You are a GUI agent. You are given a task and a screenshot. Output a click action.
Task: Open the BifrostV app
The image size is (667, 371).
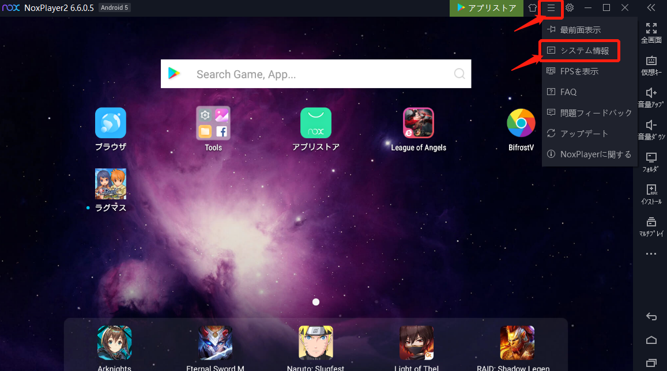coord(521,123)
